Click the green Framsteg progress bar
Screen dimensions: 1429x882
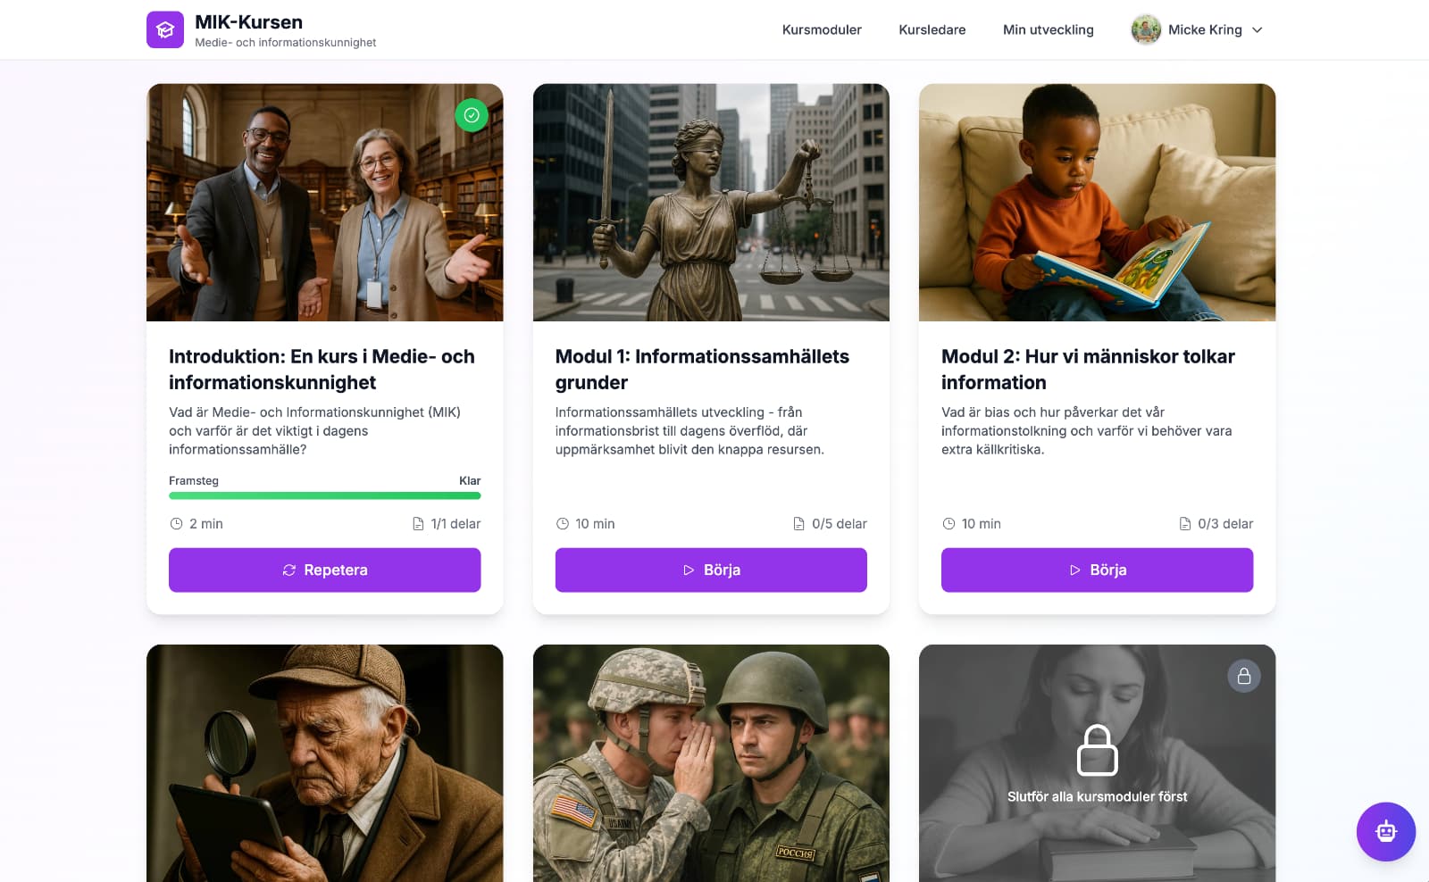click(324, 495)
